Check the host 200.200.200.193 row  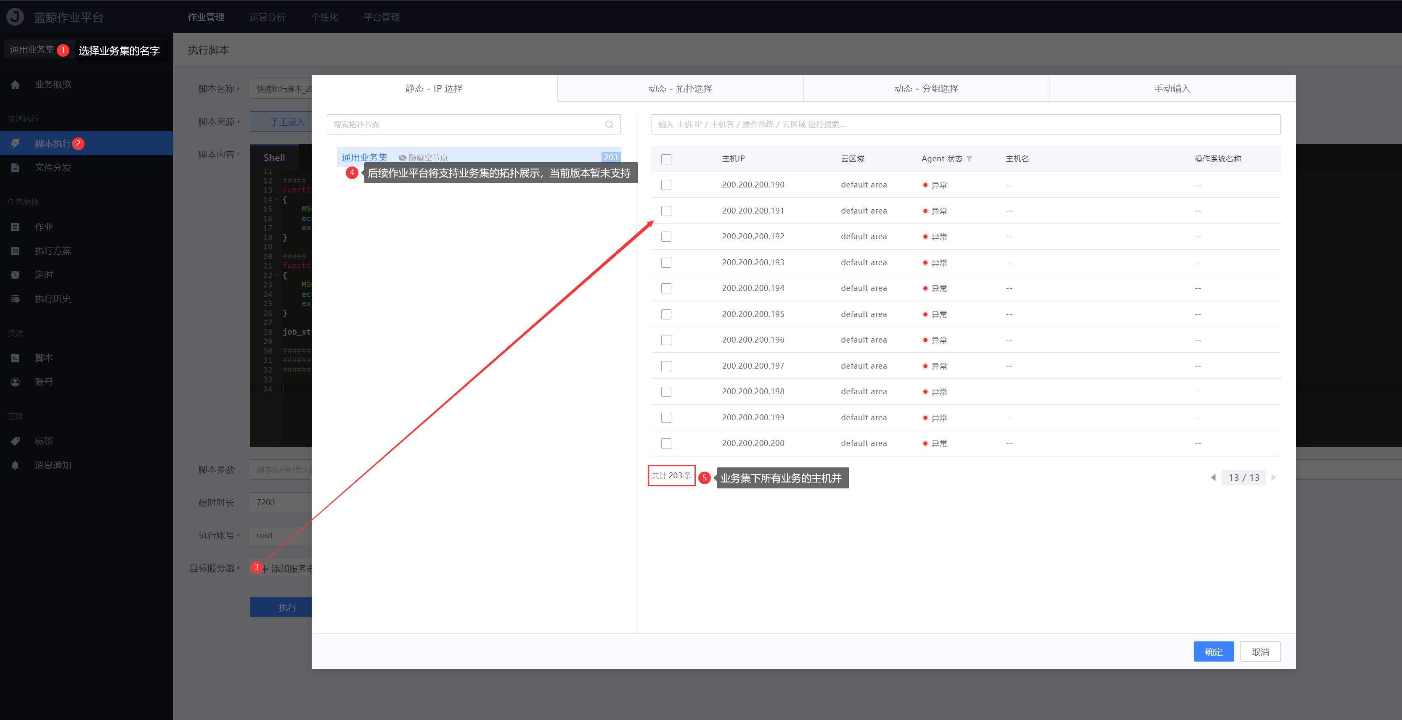point(666,263)
